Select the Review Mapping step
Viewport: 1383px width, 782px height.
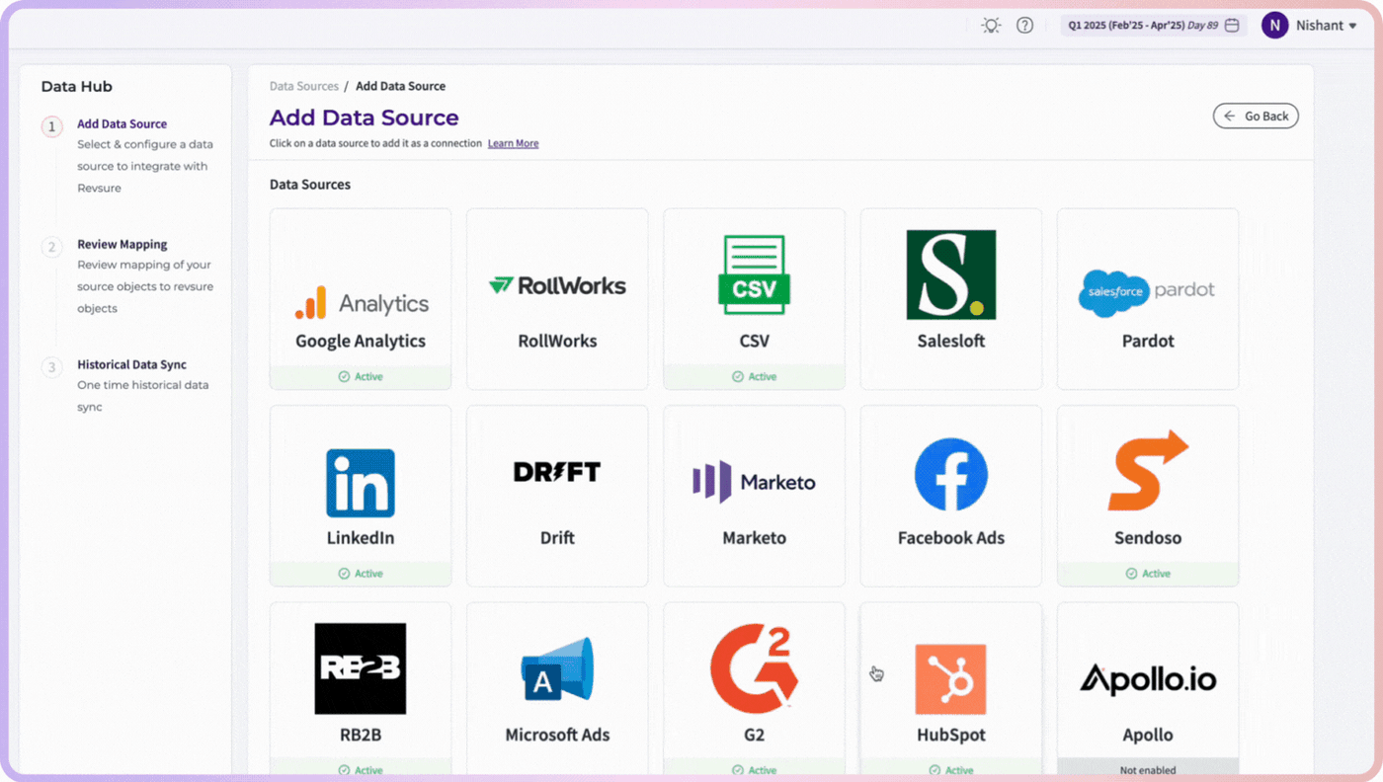coord(122,245)
